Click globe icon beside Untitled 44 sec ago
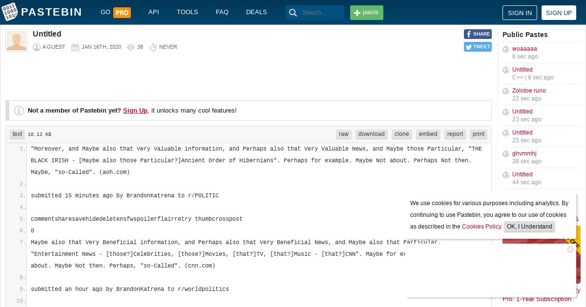Image resolution: width=586 pixels, height=307 pixels. pyautogui.click(x=506, y=175)
